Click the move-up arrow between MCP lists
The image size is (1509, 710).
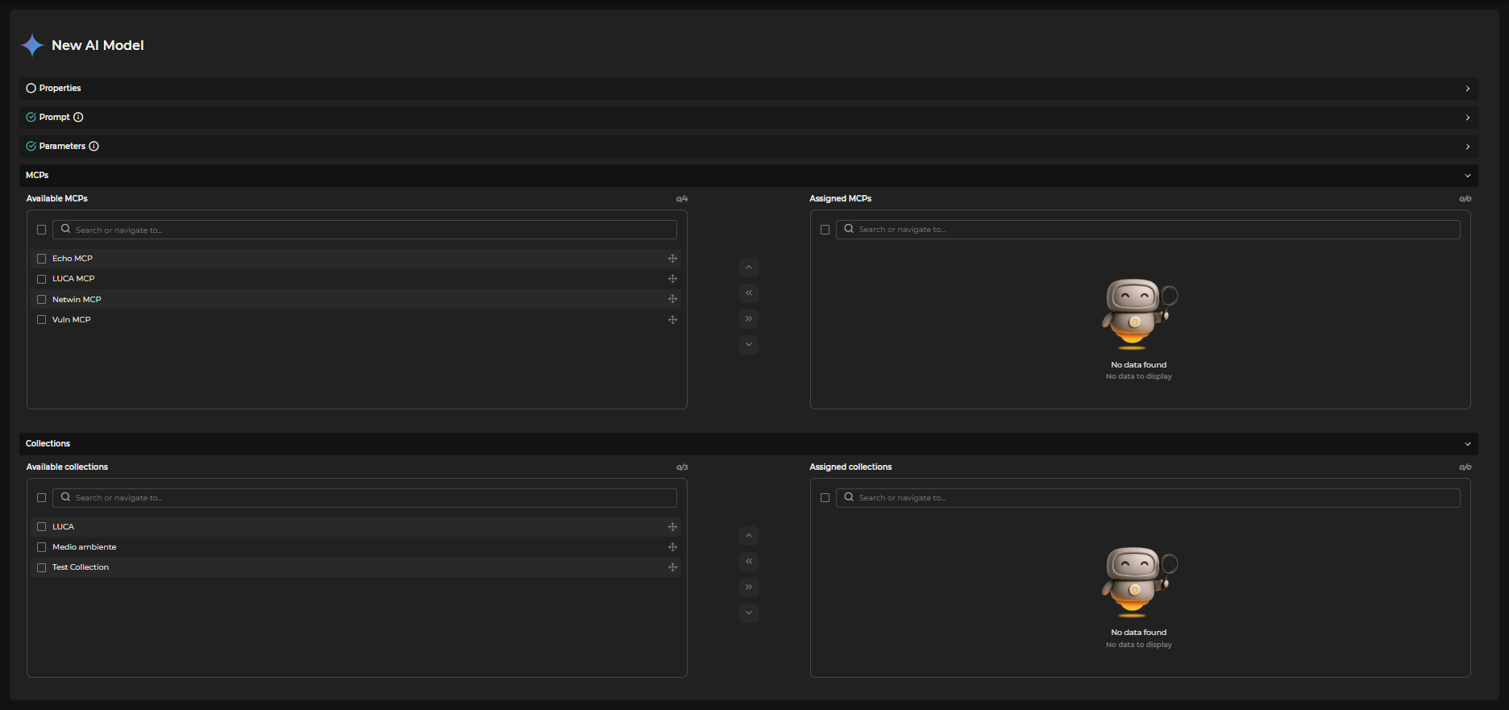click(x=749, y=268)
